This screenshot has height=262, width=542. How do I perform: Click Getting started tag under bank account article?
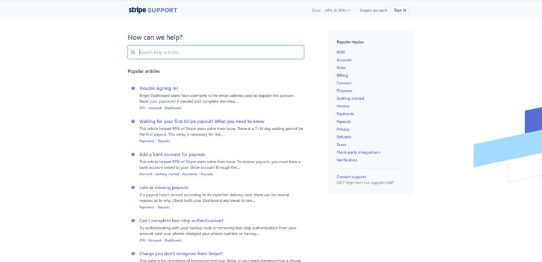point(167,174)
